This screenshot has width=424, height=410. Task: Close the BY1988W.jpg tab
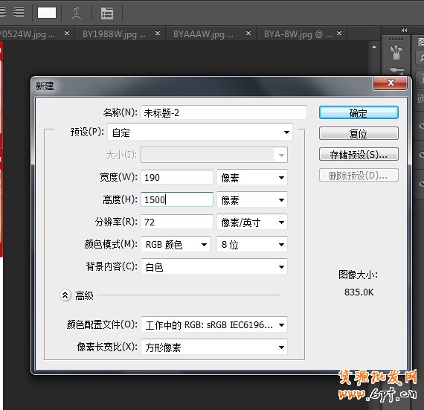coord(158,33)
